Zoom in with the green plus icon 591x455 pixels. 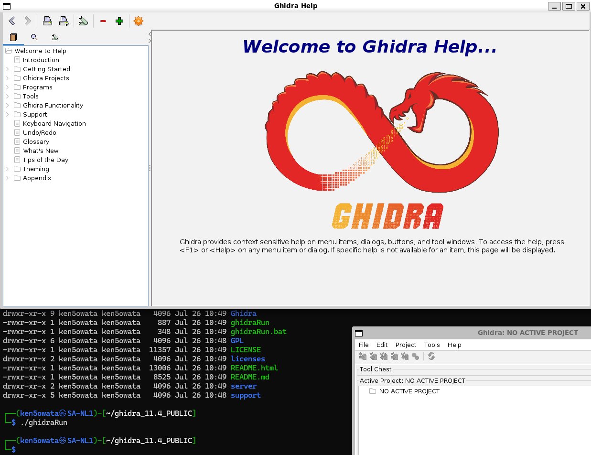point(119,21)
